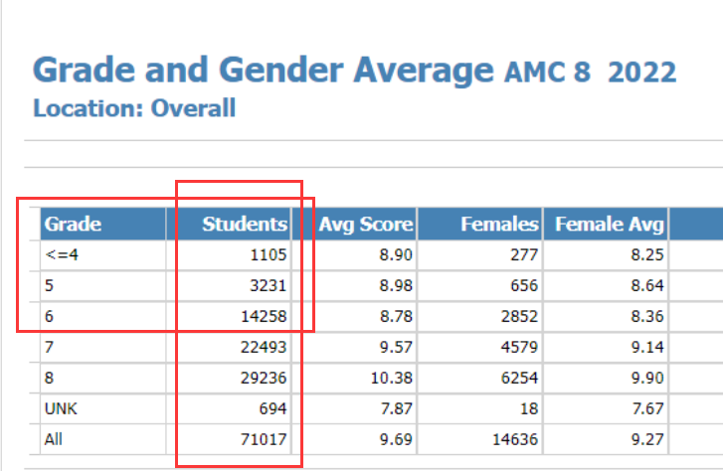Click the grade 5 average score 8.98
Screen dimensions: 723x471
click(393, 286)
